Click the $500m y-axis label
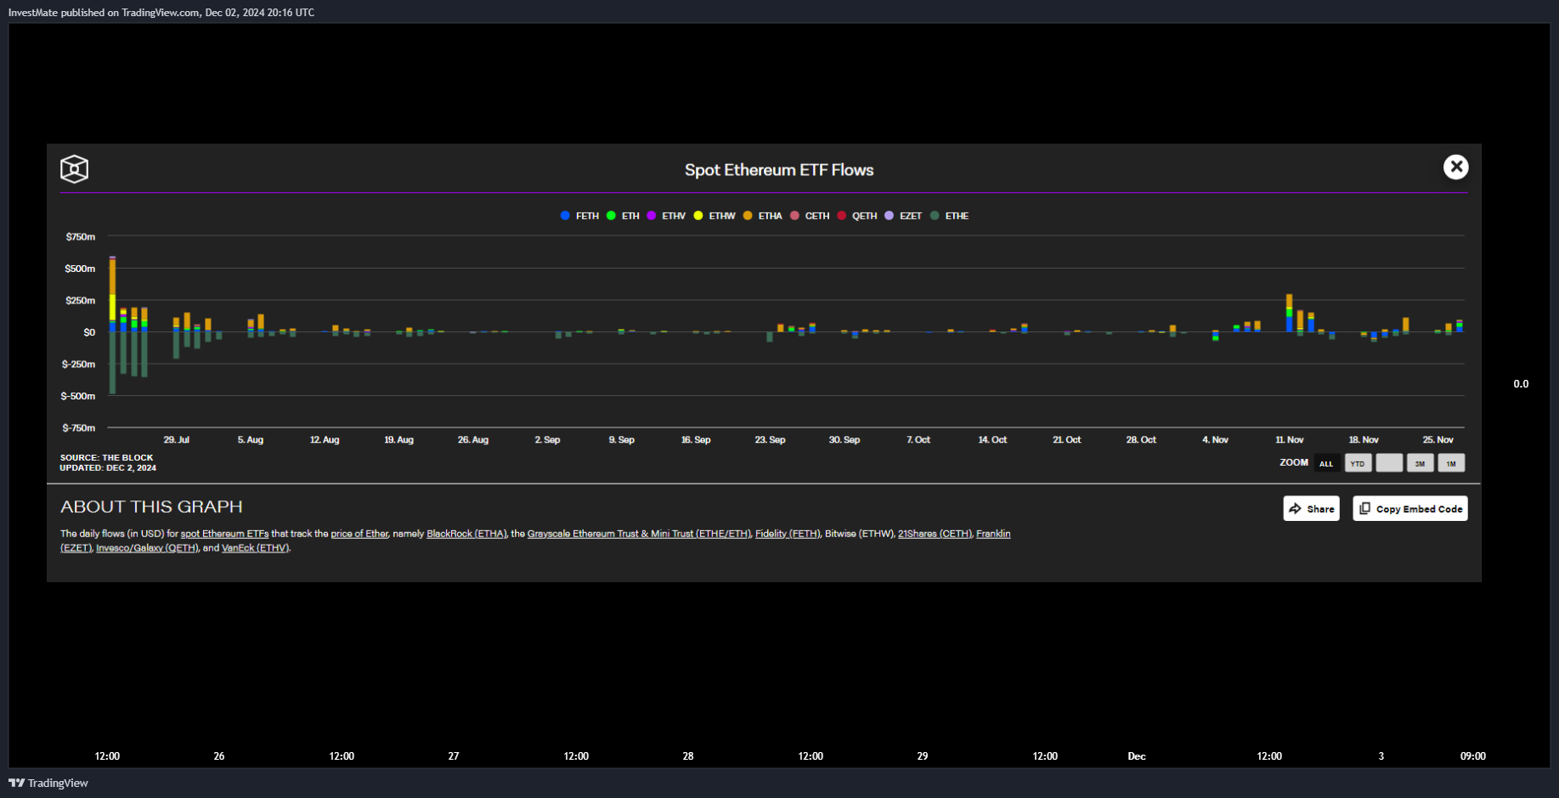The image size is (1559, 798). [80, 269]
